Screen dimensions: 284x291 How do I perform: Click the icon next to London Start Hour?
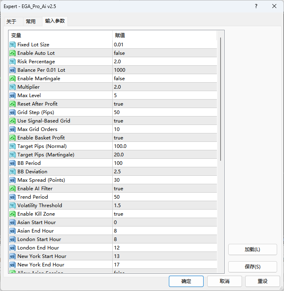pyautogui.click(x=13, y=239)
